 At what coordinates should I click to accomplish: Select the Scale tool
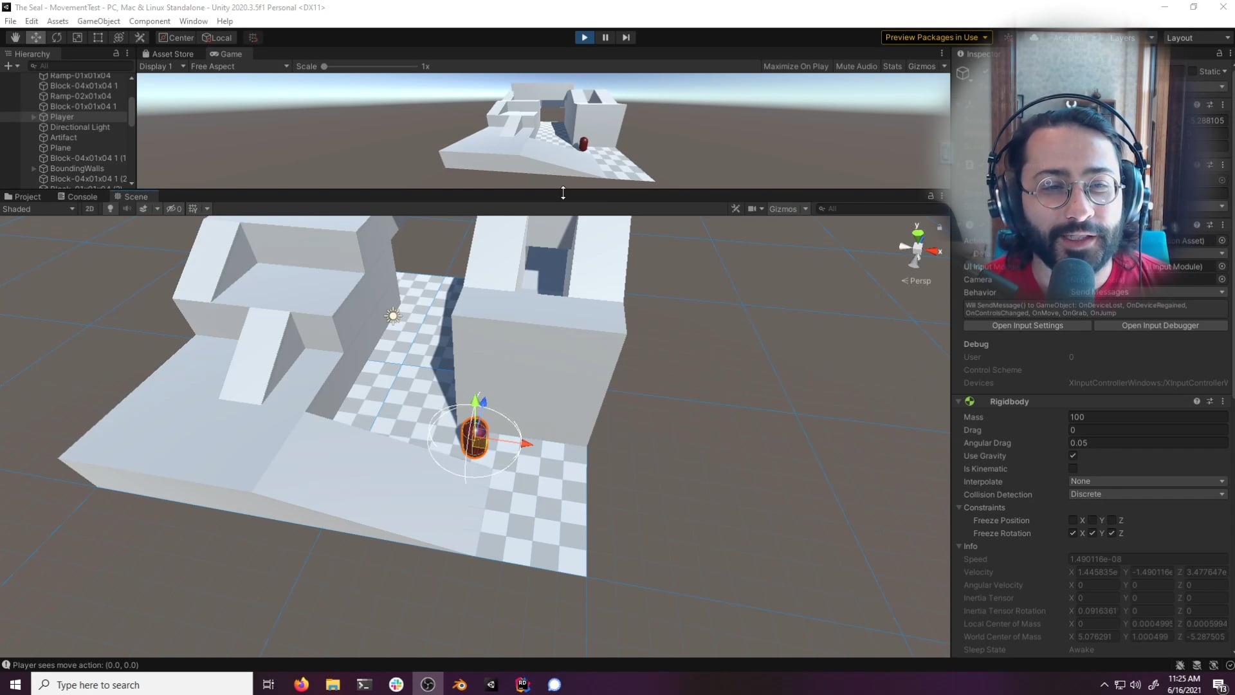[x=77, y=37]
